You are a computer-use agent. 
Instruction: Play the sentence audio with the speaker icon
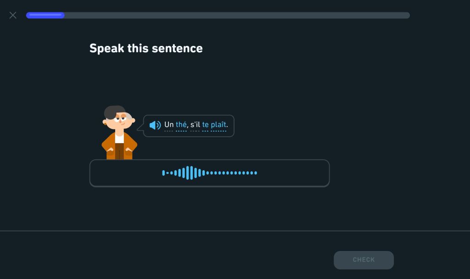pyautogui.click(x=155, y=125)
